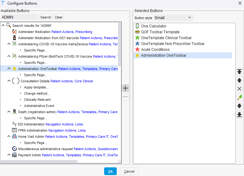The width and height of the screenshot is (244, 176).
Task: Select Specific Page... under AstraZeneca vaccine
Action: click(x=35, y=50)
